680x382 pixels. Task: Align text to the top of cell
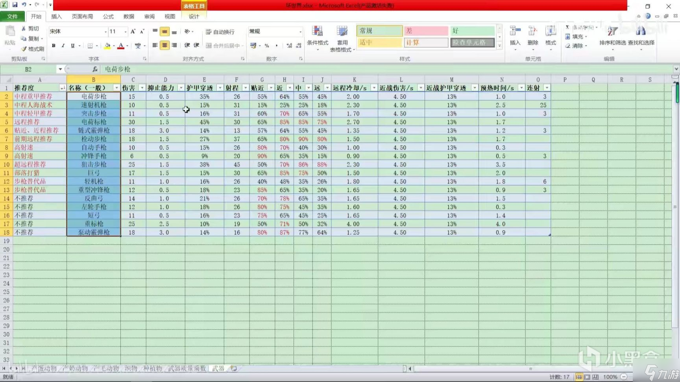pos(155,31)
